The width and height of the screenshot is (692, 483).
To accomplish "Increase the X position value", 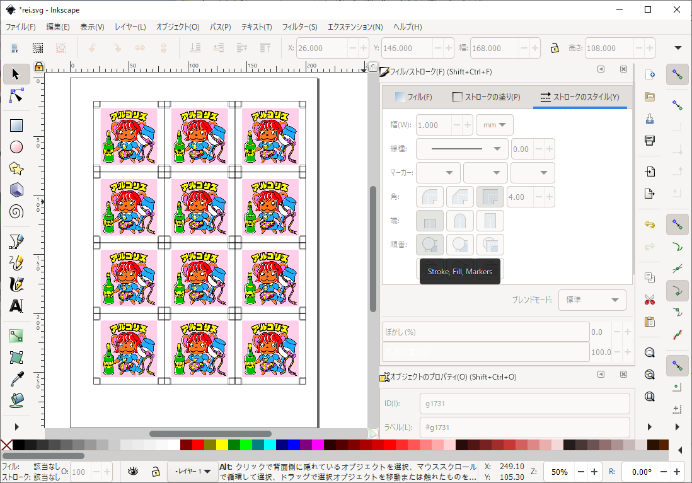I will coord(363,48).
